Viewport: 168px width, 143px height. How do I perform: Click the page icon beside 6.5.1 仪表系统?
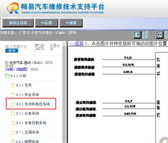[13, 113]
